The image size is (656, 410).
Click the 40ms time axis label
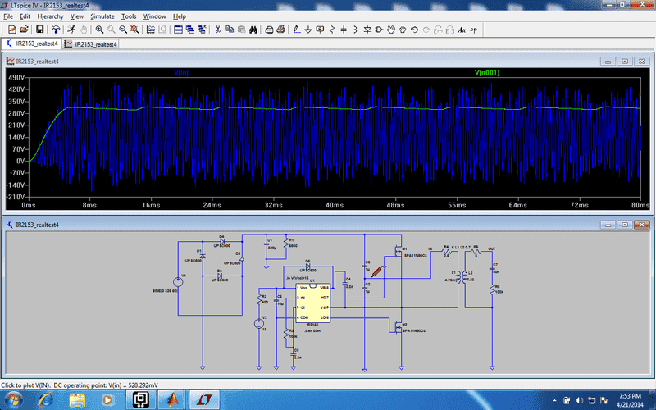[x=335, y=205]
